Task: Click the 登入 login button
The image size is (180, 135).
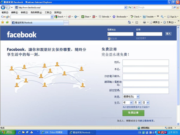Action: [168, 34]
